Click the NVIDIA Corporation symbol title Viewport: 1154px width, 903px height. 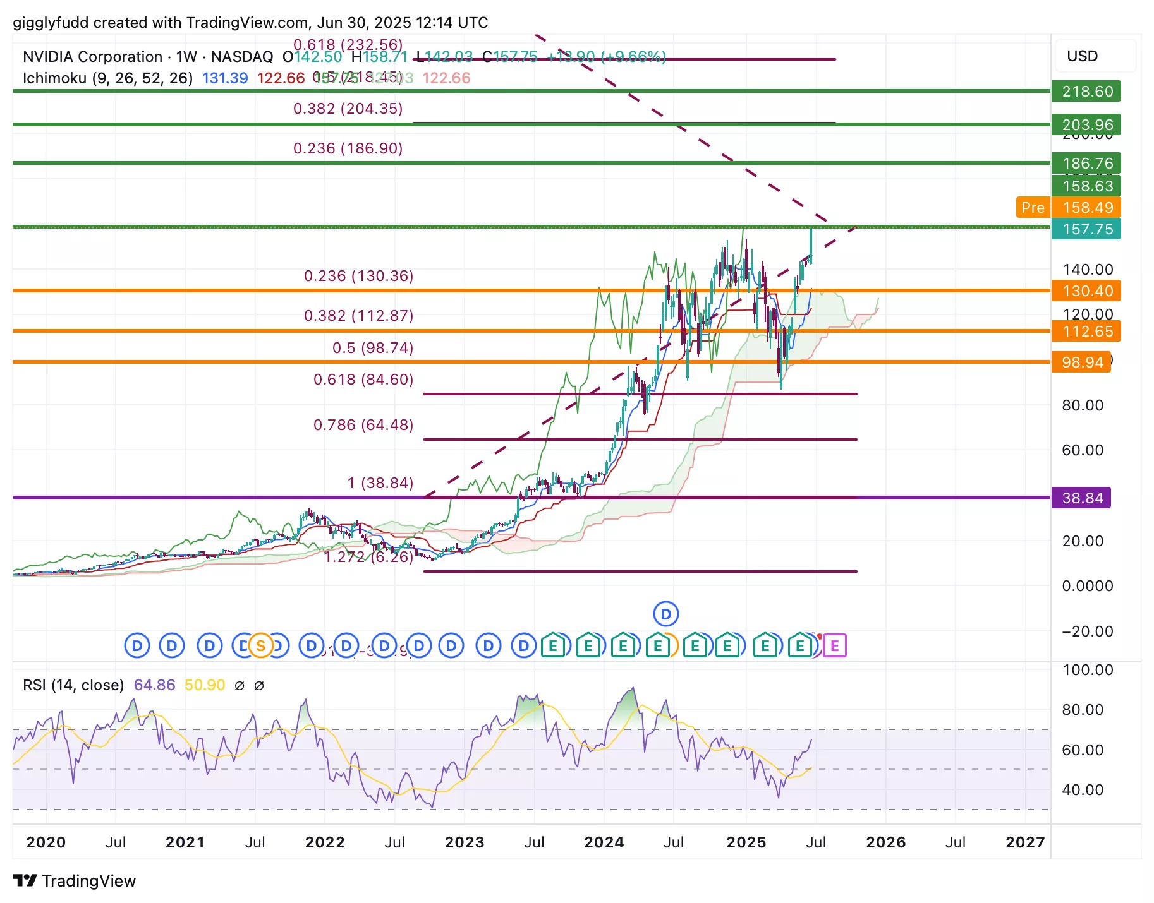click(x=92, y=57)
